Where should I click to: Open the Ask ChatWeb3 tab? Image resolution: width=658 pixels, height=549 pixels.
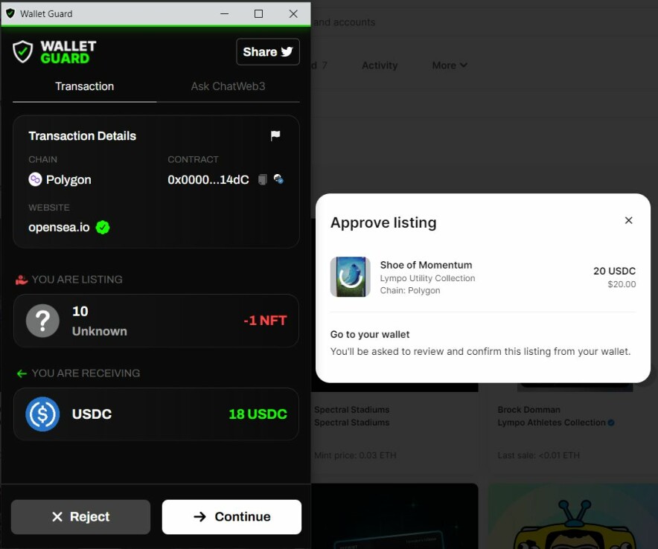(x=228, y=86)
